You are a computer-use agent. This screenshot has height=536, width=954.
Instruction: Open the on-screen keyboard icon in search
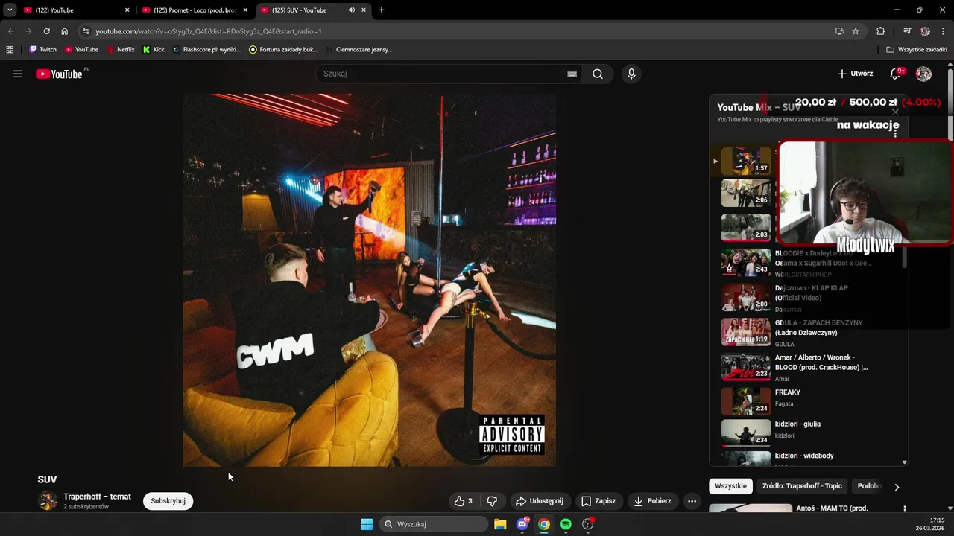[x=572, y=74]
